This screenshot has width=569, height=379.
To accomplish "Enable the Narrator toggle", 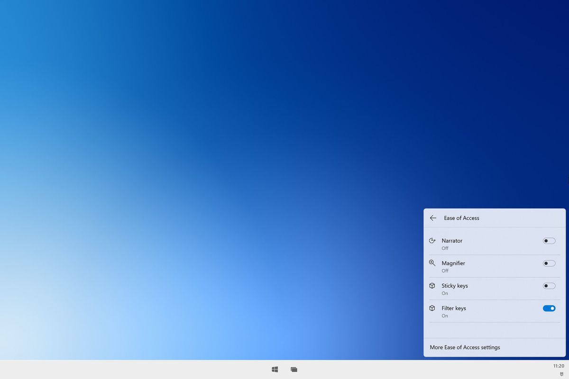I will point(549,241).
